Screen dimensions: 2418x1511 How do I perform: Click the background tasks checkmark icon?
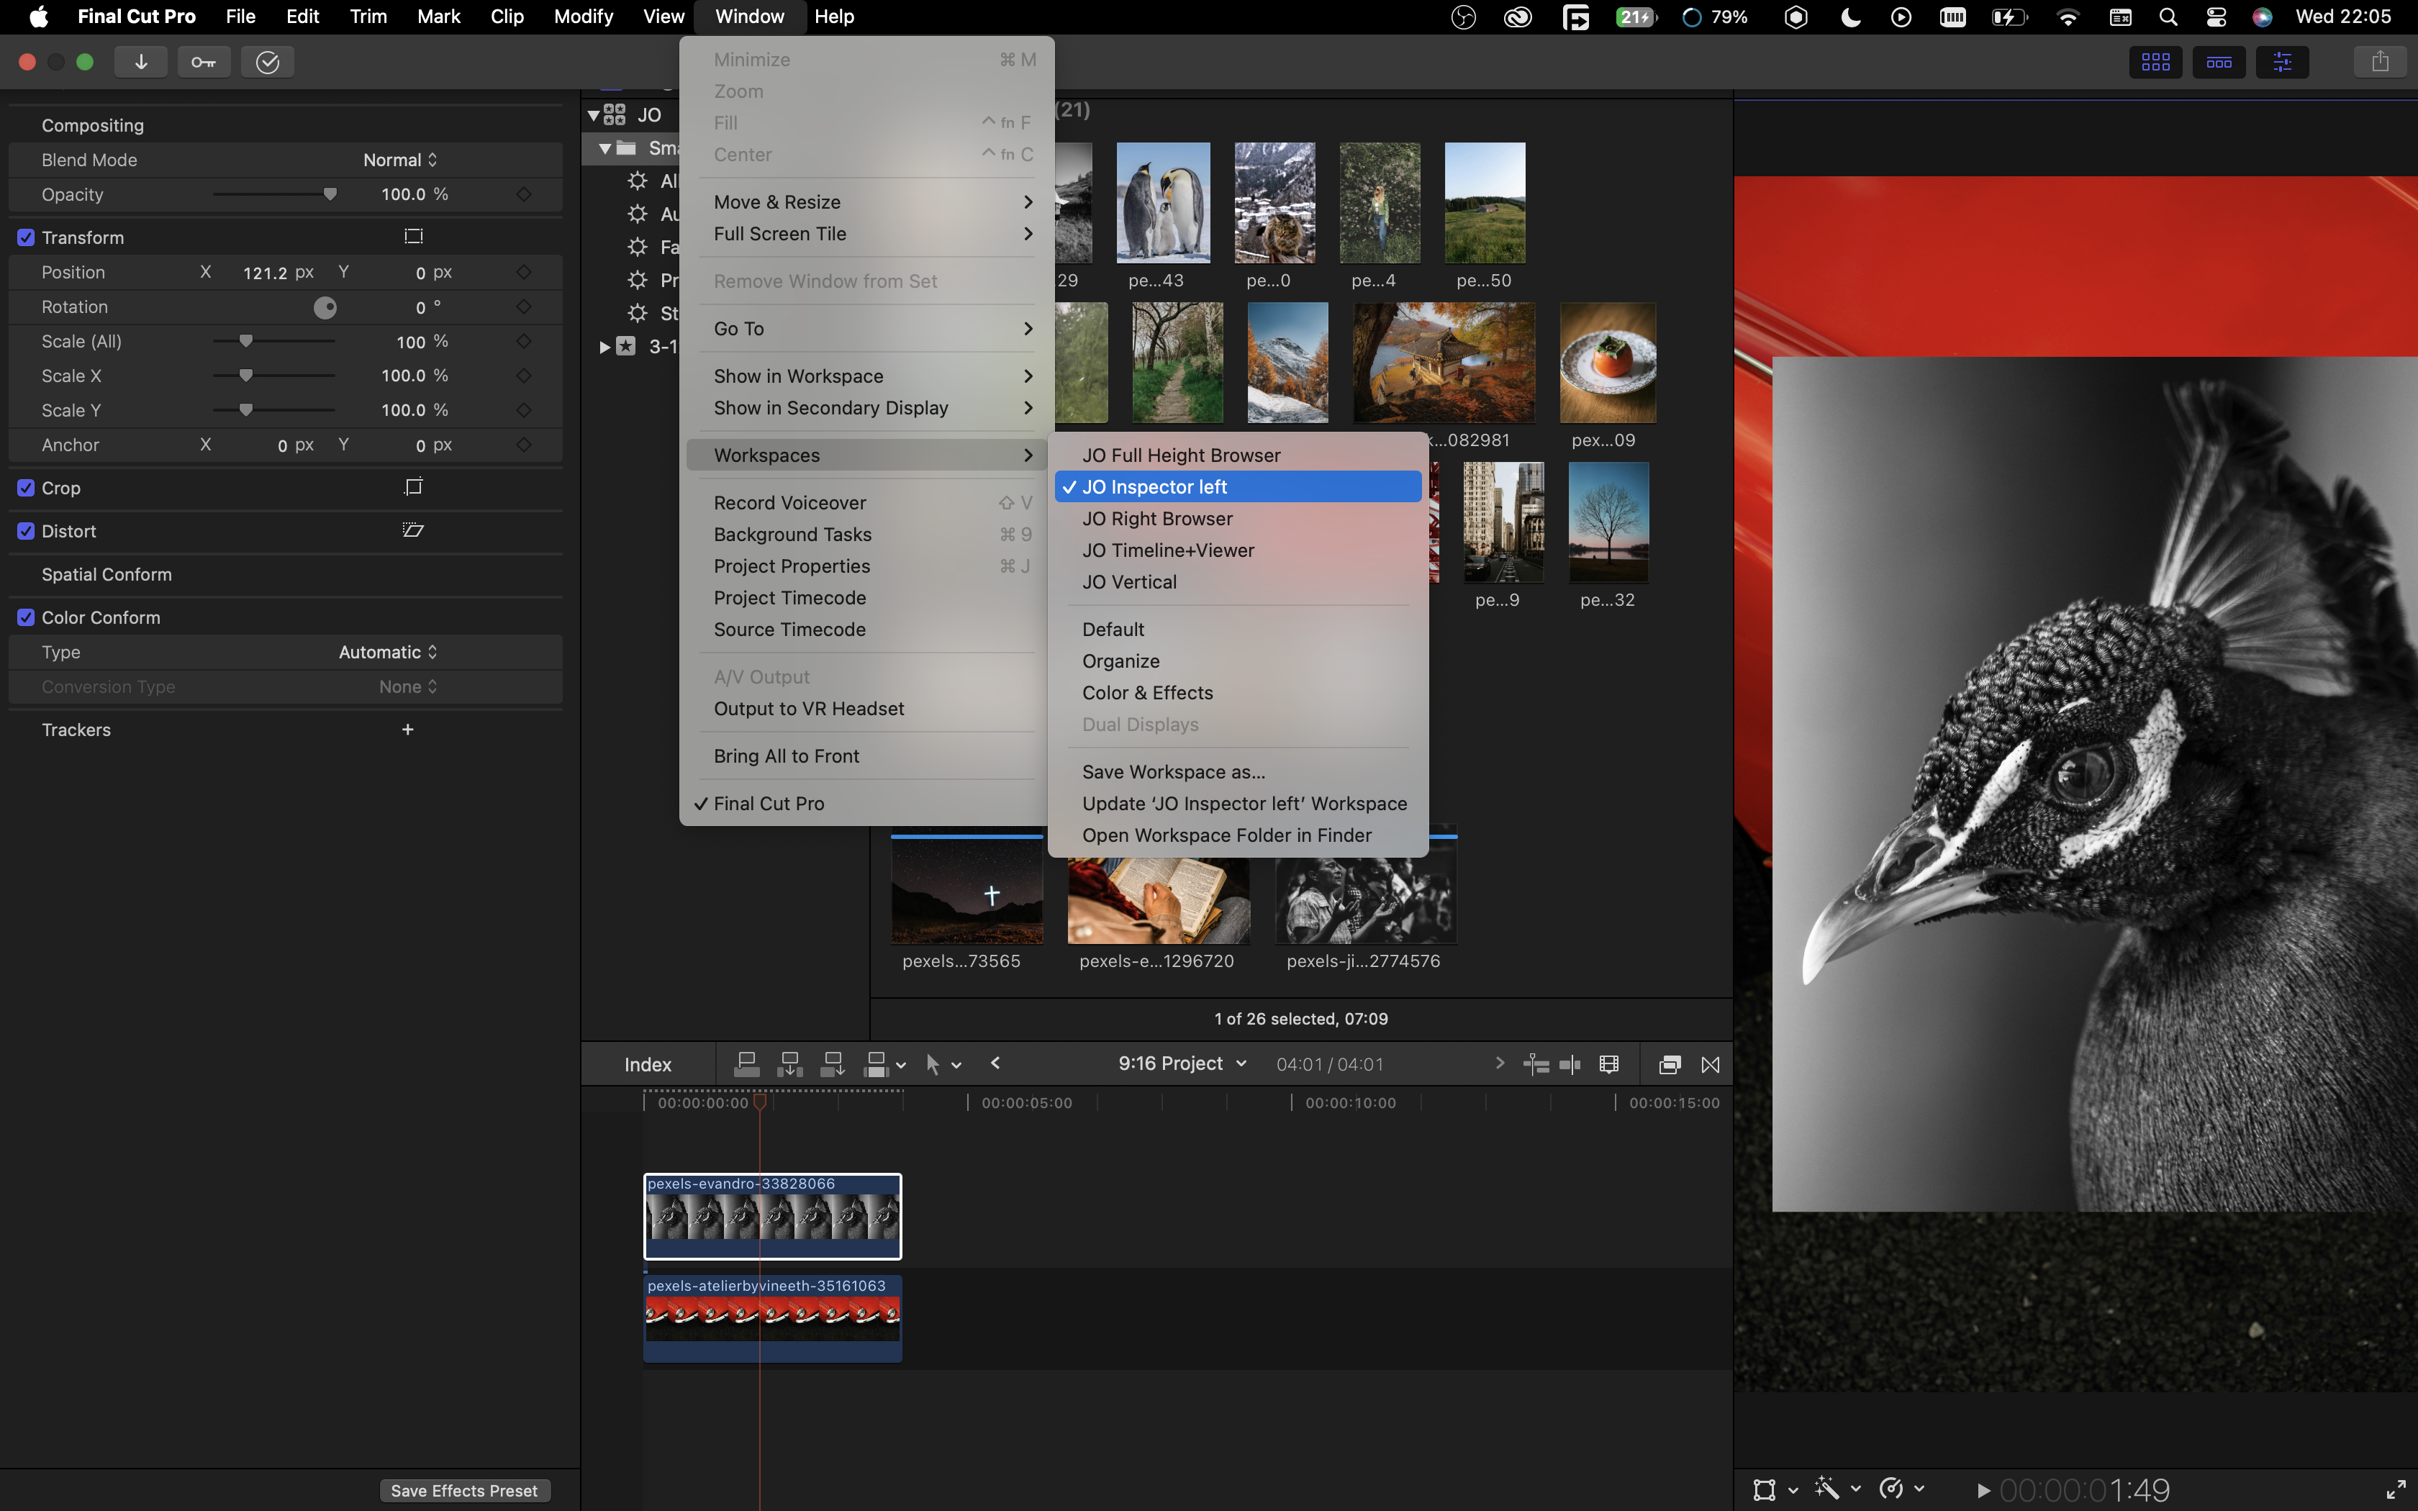coord(267,62)
